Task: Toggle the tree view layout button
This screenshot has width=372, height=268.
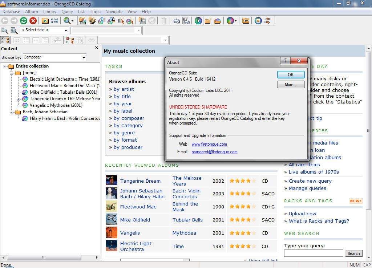Action: [x=5, y=40]
